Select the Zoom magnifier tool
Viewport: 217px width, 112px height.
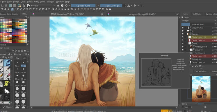107,9
